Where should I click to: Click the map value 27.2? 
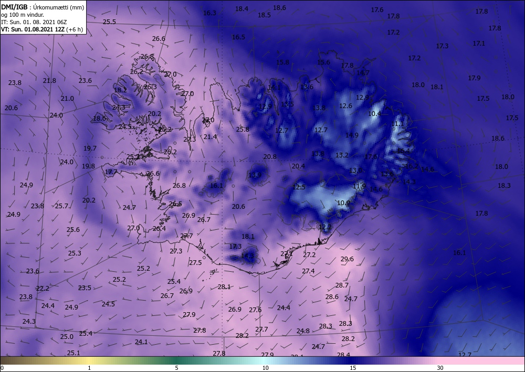(x=309, y=255)
